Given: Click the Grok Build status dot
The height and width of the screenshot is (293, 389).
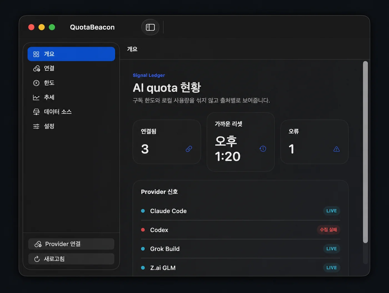Looking at the screenshot, I should (143, 249).
